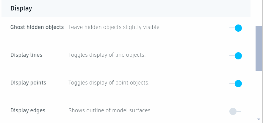The height and width of the screenshot is (123, 263).
Task: Click the "Toggles display of point objects" description
Action: (x=109, y=83)
